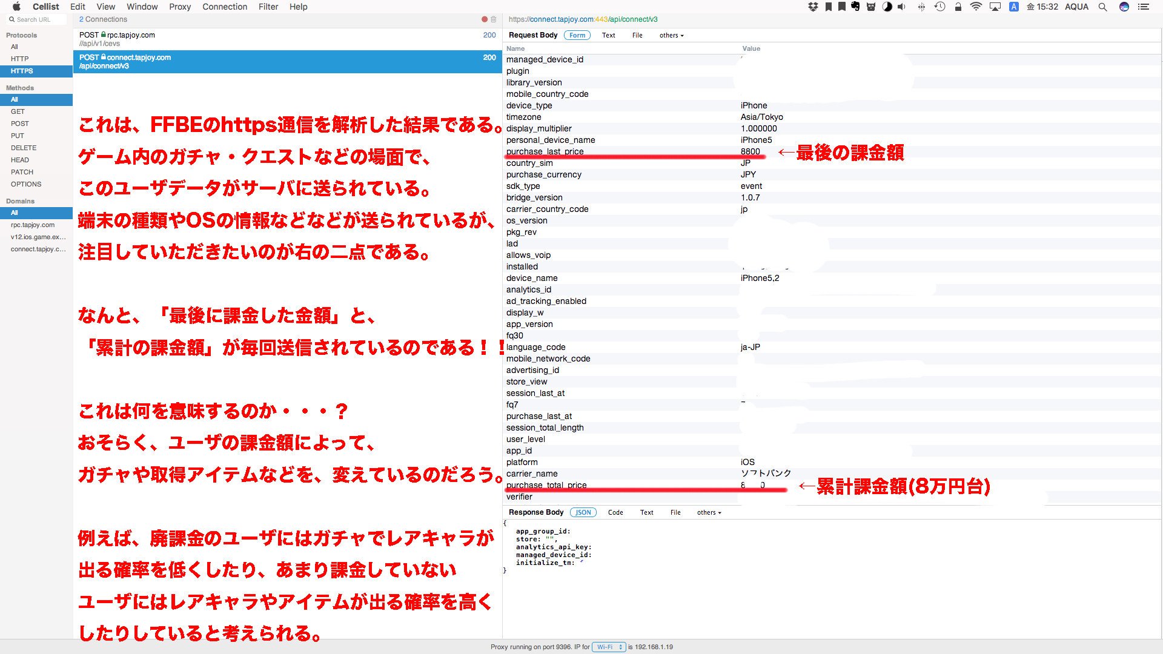This screenshot has width=1163, height=654.
Task: Select the POST rpc.tapjoy.com connection row
Action: 288,39
